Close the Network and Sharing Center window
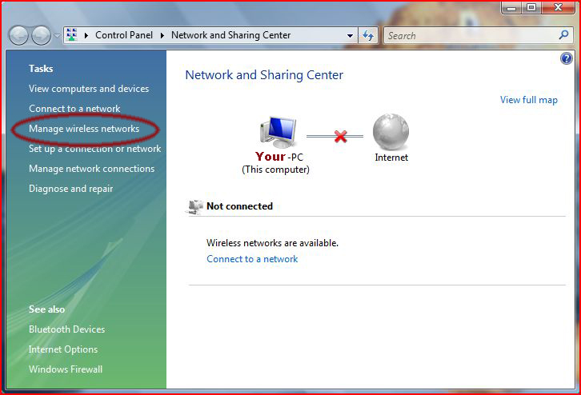This screenshot has height=395, width=581. click(x=558, y=7)
